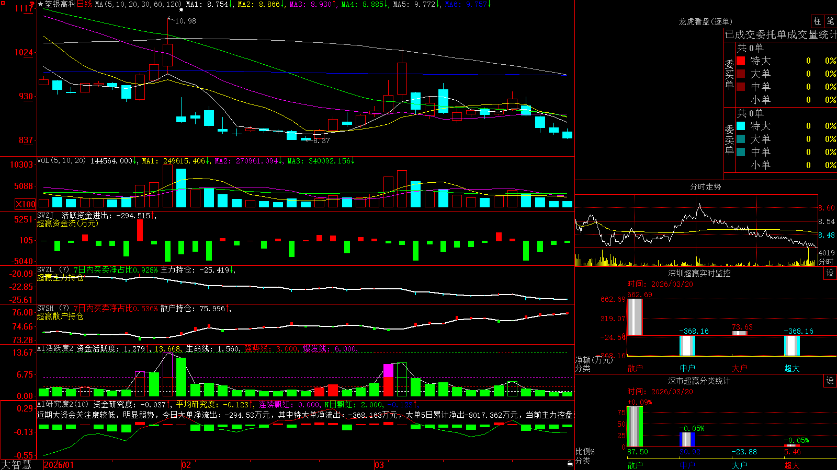This screenshot has width=837, height=470.
Task: Click the red square icon at top-left corner
Action: point(2,3)
